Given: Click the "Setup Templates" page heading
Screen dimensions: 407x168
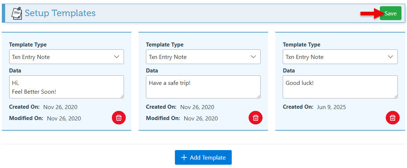Looking at the screenshot, I should 60,13.
